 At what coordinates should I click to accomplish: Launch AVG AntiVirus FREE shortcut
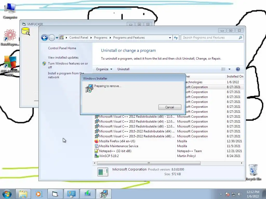point(10,66)
